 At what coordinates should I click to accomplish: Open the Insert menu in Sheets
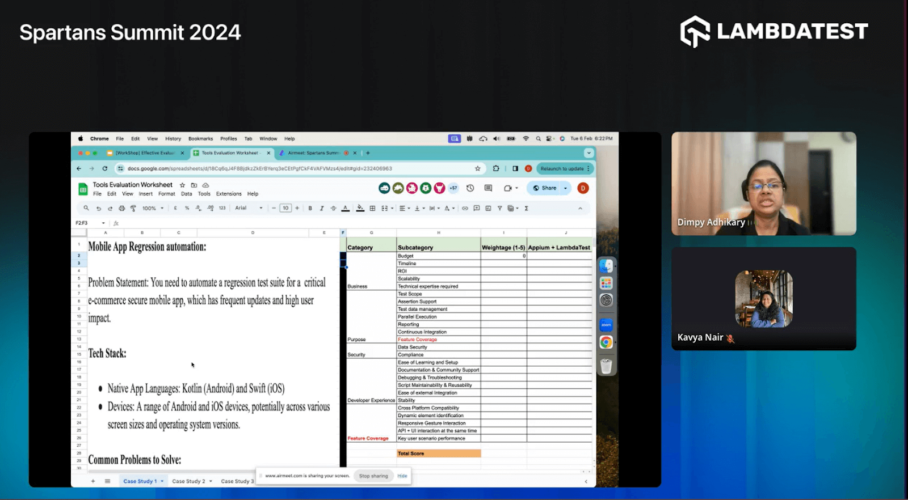pyautogui.click(x=146, y=194)
